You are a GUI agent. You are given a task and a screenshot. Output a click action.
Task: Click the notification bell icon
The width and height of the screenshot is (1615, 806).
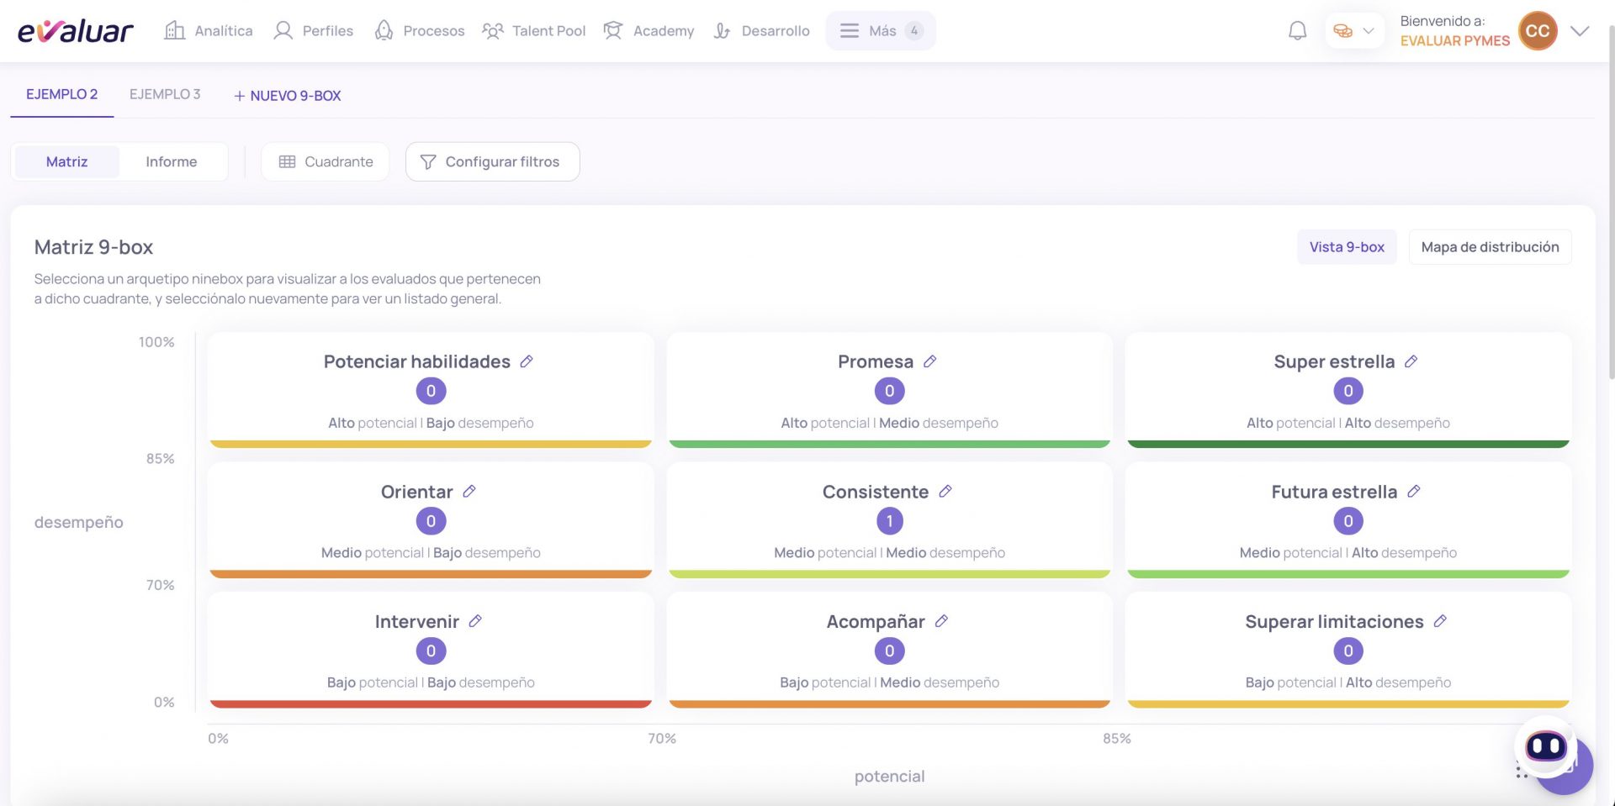pos(1297,31)
